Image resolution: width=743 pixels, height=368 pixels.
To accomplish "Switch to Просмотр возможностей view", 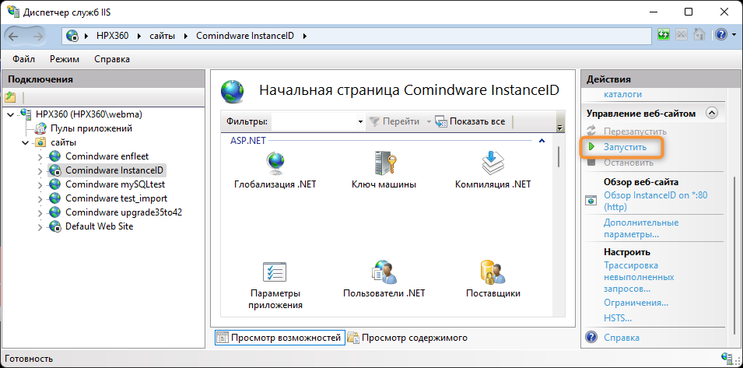I will coord(279,338).
